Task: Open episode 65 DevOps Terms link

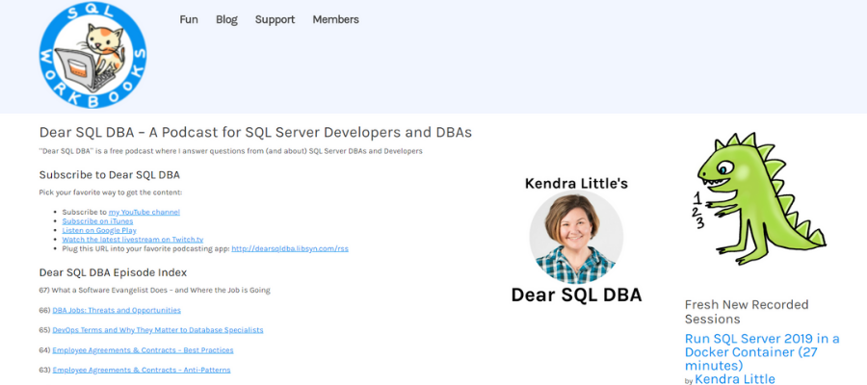Action: point(158,330)
